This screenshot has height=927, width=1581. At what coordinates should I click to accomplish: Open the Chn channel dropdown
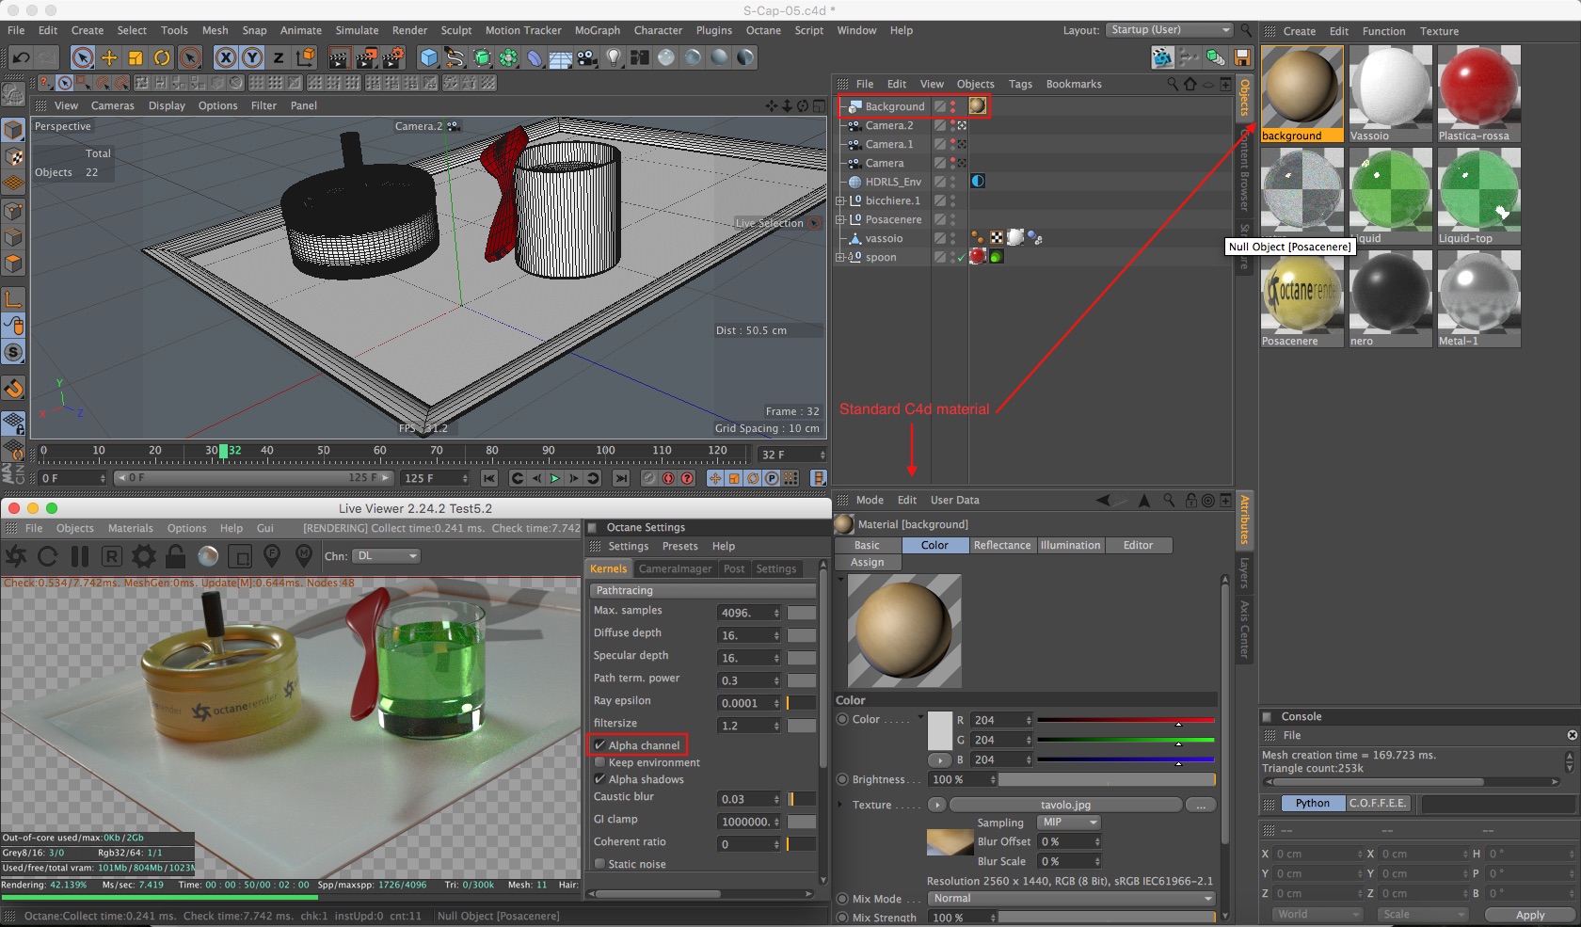[x=386, y=556]
